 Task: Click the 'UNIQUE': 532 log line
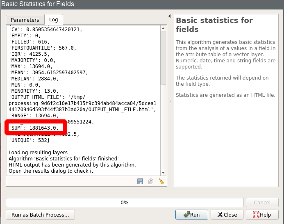point(30,140)
